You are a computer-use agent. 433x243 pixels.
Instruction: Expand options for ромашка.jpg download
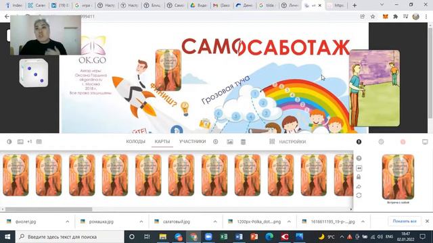[141, 221]
